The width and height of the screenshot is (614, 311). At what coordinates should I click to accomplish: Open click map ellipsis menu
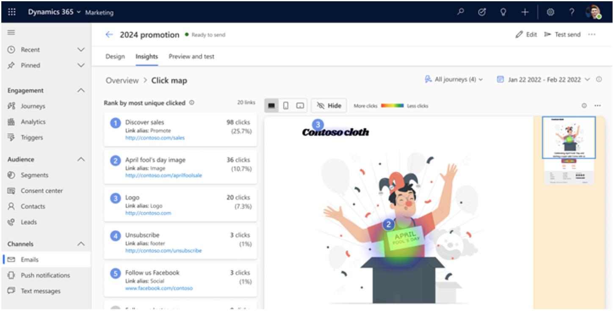(x=597, y=106)
